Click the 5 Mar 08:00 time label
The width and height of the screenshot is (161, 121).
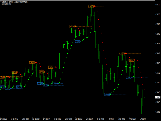click(x=143, y=119)
